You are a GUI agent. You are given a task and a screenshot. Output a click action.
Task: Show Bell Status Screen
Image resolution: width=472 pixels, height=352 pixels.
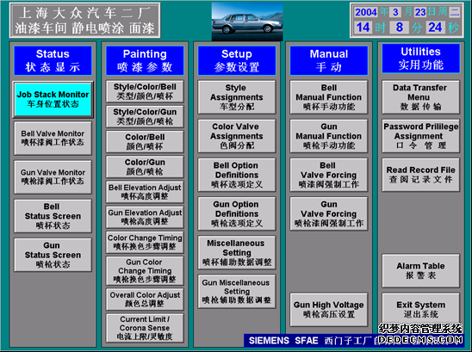(53, 216)
